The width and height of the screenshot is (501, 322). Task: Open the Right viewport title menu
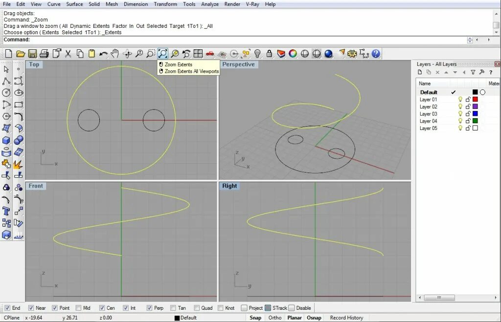(x=230, y=186)
